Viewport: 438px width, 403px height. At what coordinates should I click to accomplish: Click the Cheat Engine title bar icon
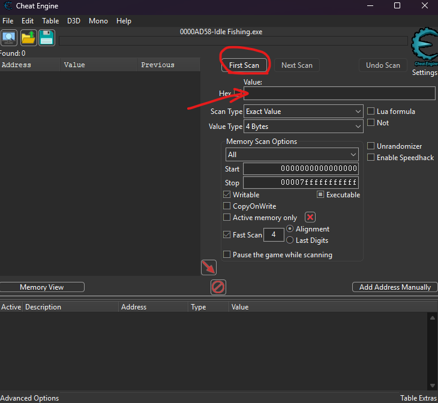point(7,6)
